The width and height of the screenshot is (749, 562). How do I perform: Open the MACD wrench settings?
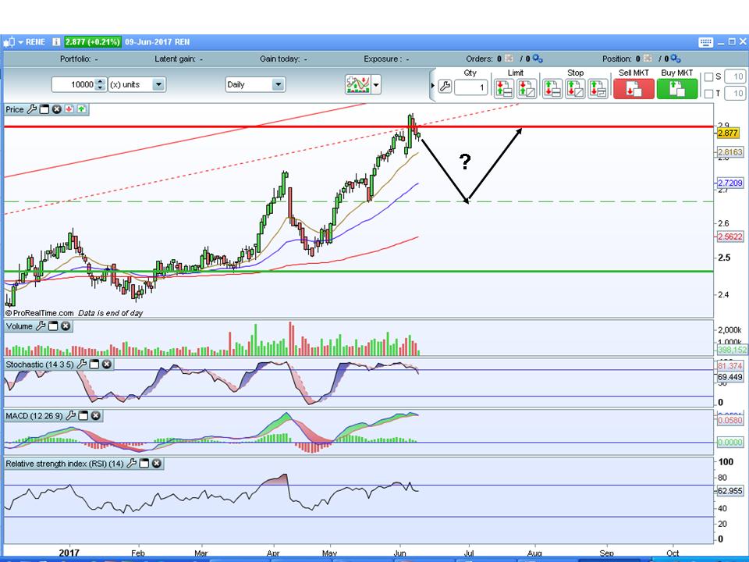[x=71, y=416]
